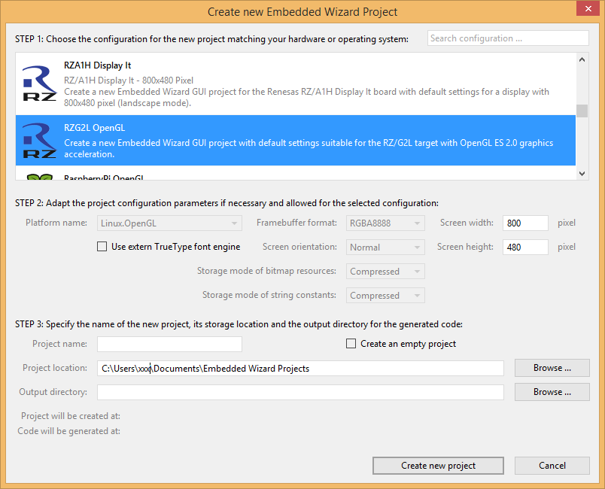
Task: Check the Create an empty project box
Action: click(351, 344)
